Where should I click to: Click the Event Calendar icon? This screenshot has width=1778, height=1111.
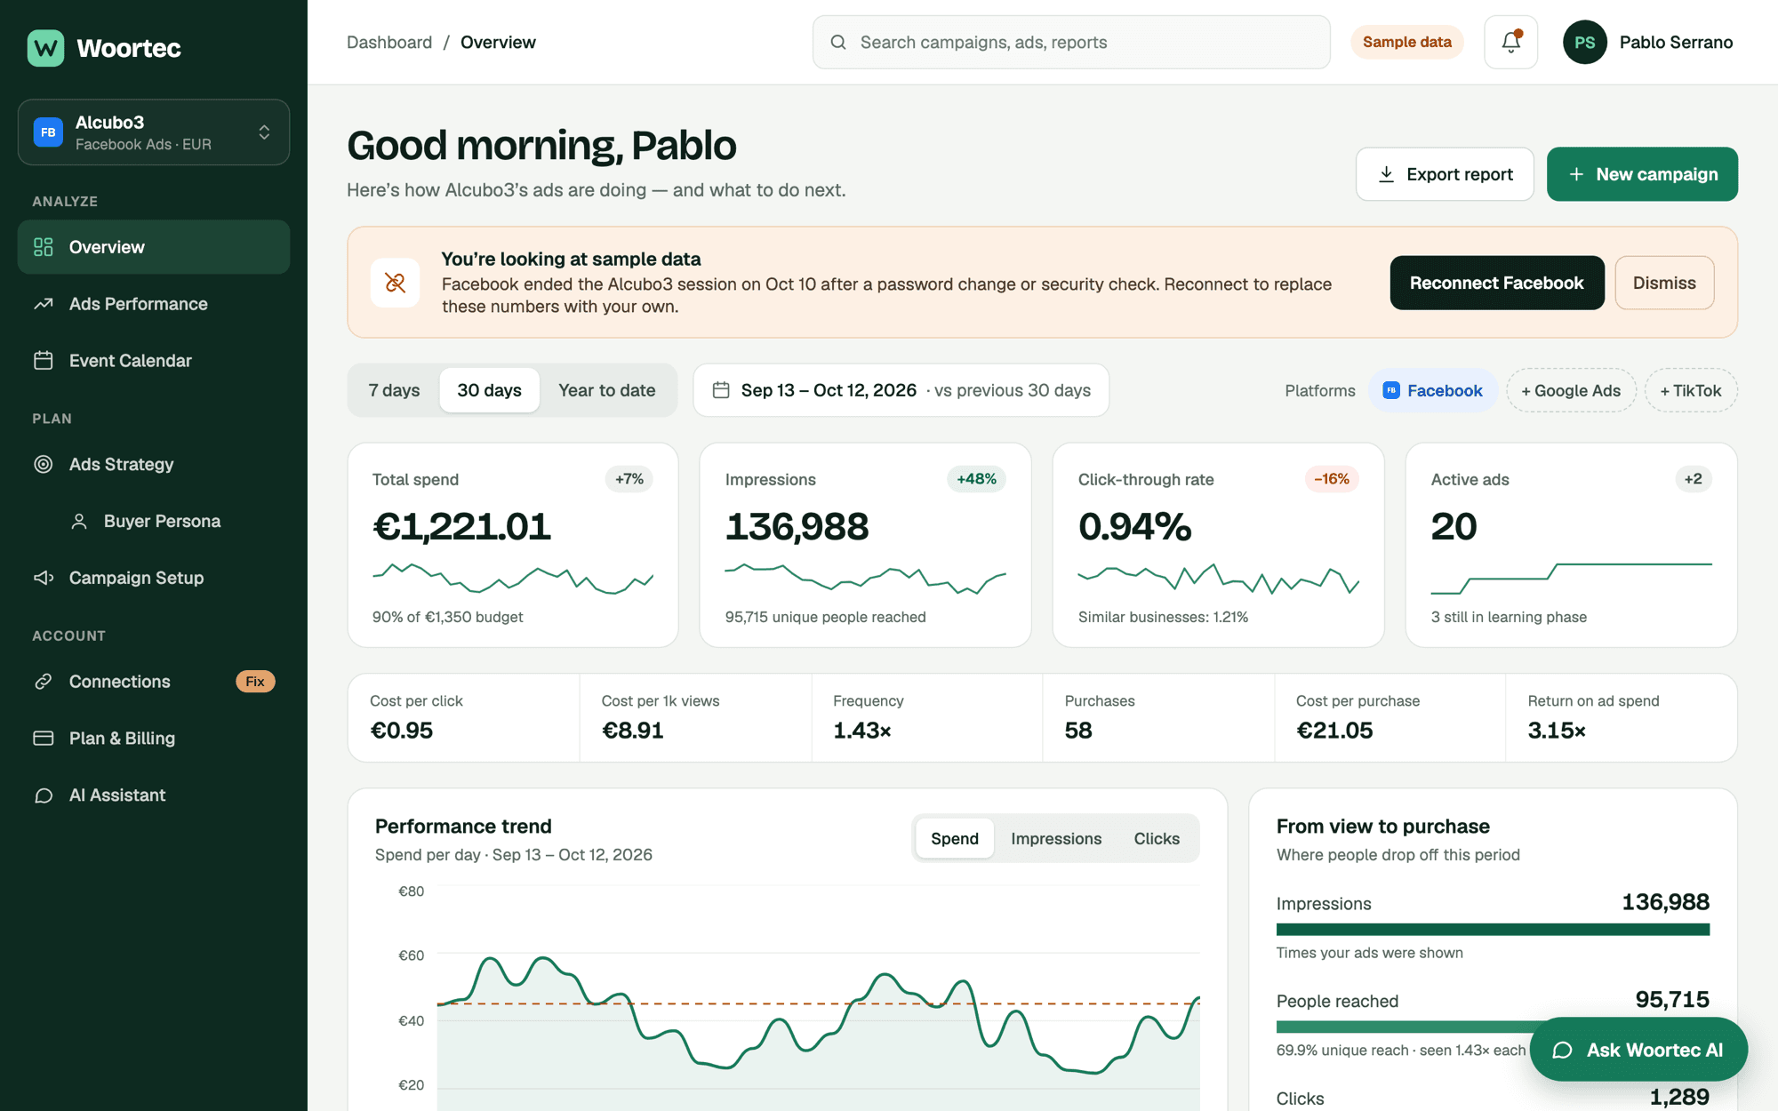pyautogui.click(x=43, y=361)
